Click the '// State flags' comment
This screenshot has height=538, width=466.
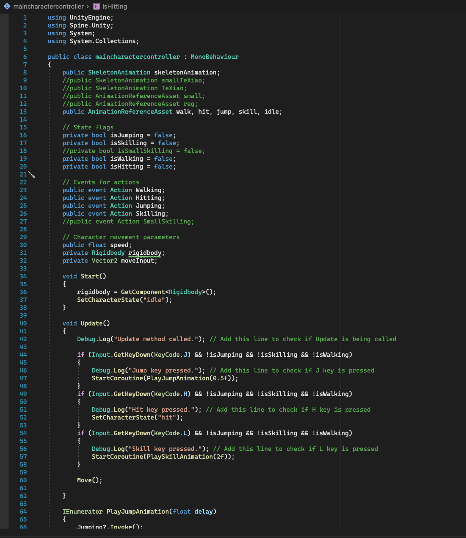click(x=88, y=127)
